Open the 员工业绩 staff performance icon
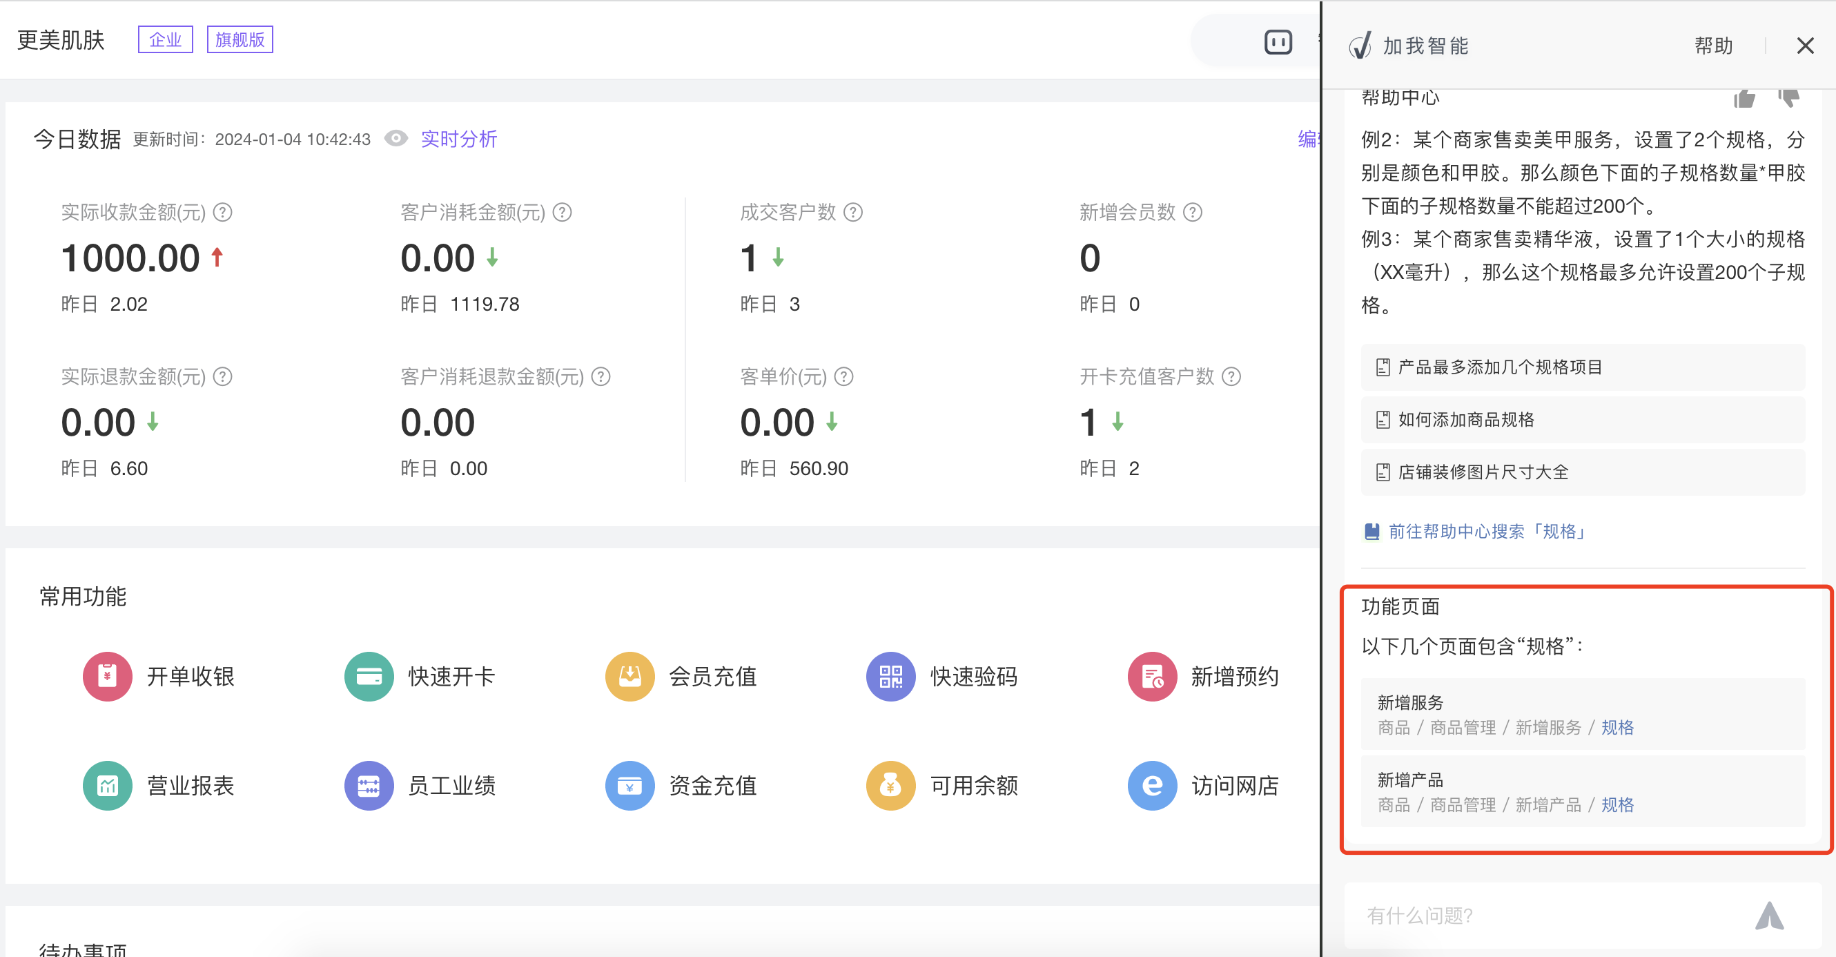This screenshot has width=1836, height=957. coord(369,785)
